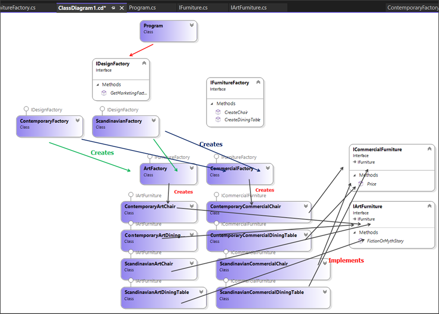This screenshot has width=439, height=314.
Task: Click the CreateDiningTable method icon
Action: point(217,119)
